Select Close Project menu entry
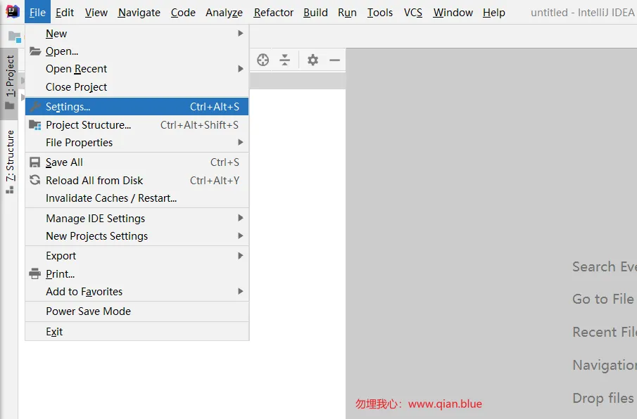This screenshot has width=637, height=419. click(x=137, y=86)
